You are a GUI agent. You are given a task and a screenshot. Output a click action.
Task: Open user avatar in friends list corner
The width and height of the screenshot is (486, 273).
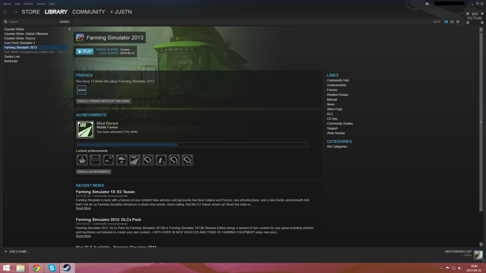(x=478, y=255)
